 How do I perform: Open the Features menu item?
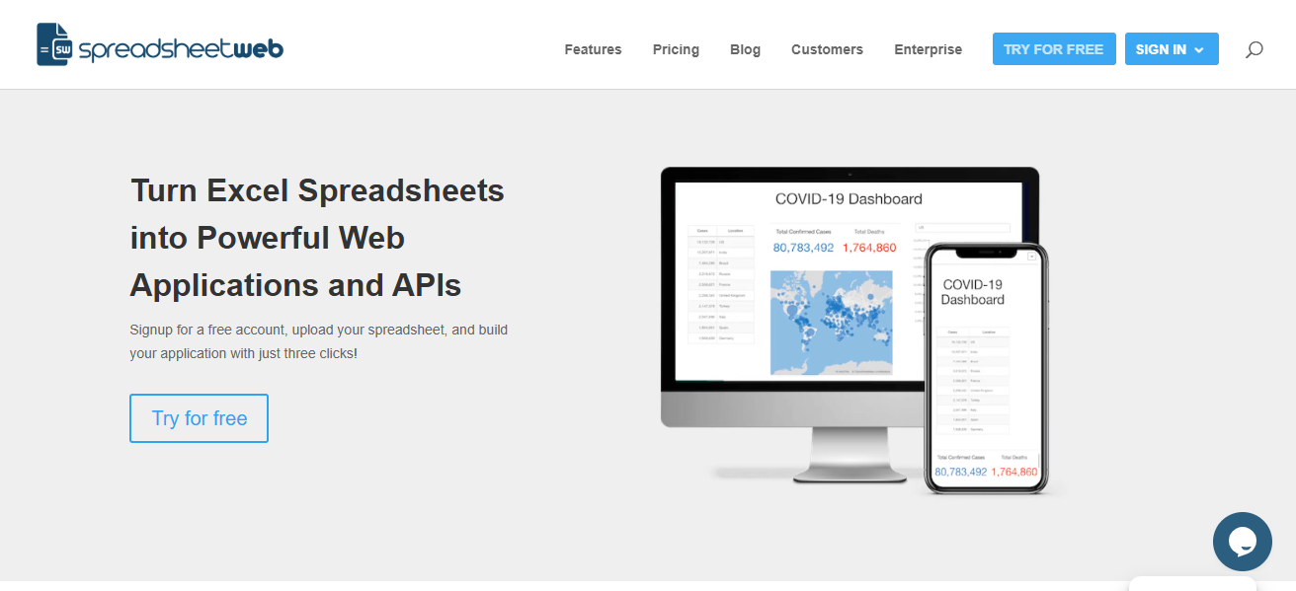(x=593, y=49)
